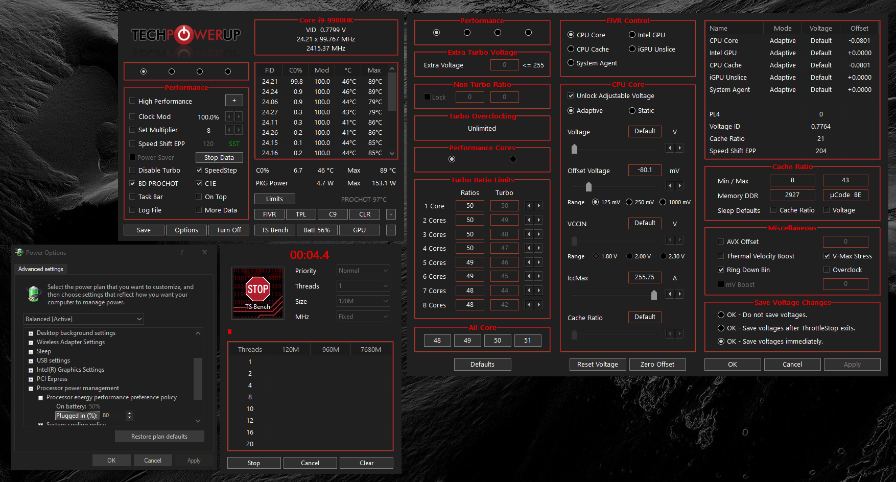The width and height of the screenshot is (896, 482).
Task: Expand the Sleep settings node
Action: [x=31, y=352]
